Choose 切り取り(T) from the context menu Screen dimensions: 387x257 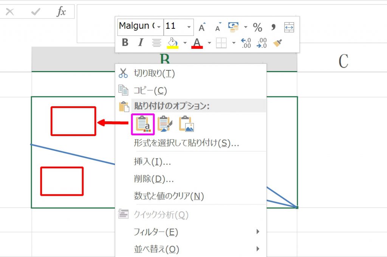click(x=154, y=73)
